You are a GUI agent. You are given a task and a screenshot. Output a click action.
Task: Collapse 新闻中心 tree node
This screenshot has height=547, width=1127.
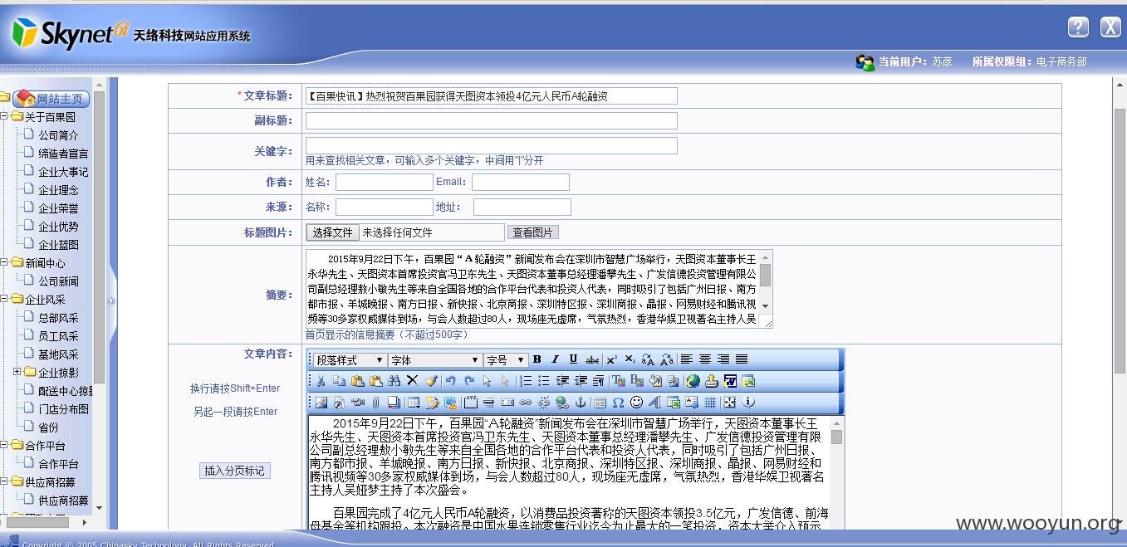(x=4, y=262)
